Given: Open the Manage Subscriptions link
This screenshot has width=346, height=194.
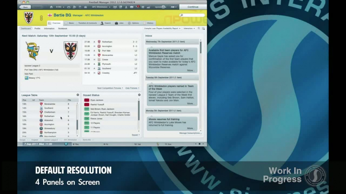Looking at the screenshot, I should click(190, 133).
